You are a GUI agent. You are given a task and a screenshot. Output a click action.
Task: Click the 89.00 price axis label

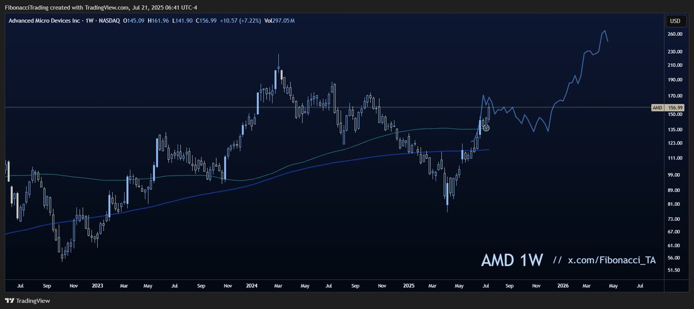point(674,191)
